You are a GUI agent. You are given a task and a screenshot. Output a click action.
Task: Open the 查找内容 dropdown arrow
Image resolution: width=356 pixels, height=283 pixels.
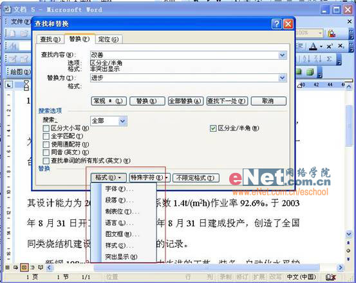click(282, 55)
